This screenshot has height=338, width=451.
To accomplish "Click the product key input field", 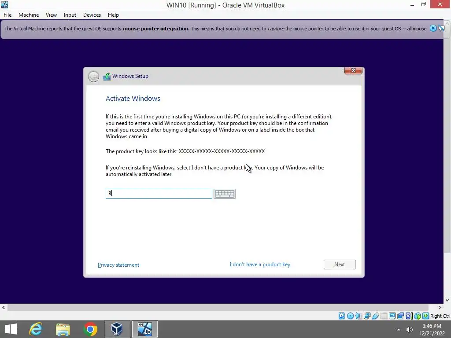I will click(x=159, y=194).
